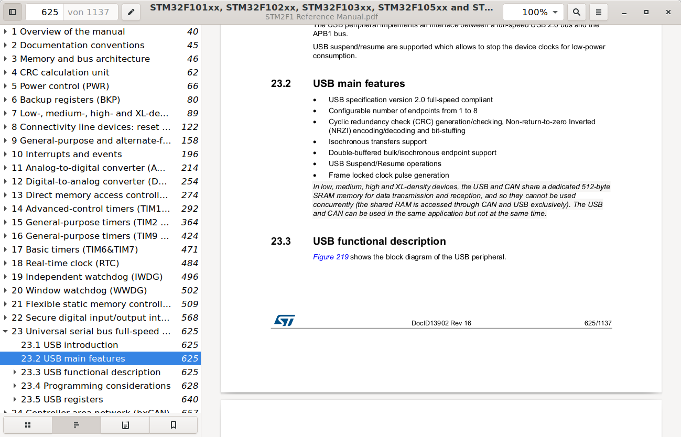Click page number 502 beside Window watchdog
681x437 pixels.
[x=190, y=290]
